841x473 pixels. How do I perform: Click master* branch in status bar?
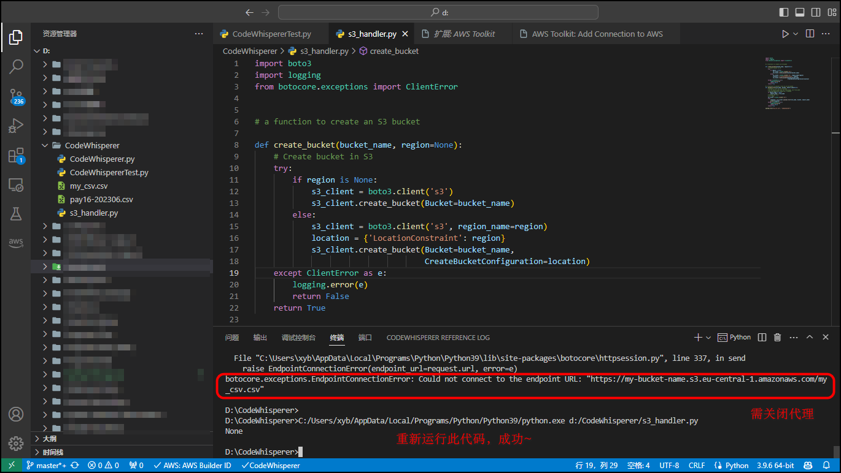tap(47, 466)
